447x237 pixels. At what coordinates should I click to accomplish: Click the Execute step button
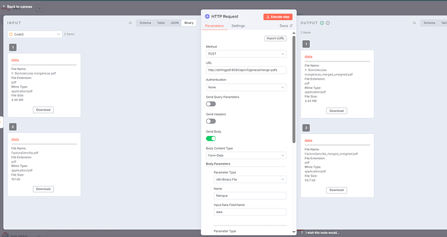(x=278, y=17)
